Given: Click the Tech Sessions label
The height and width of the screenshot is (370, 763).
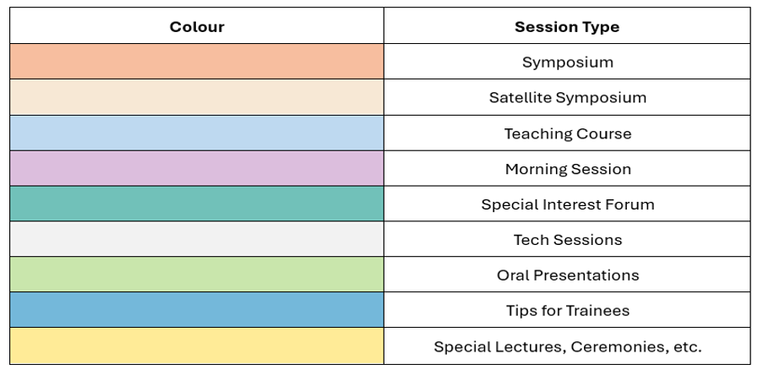Looking at the screenshot, I should pyautogui.click(x=568, y=240).
